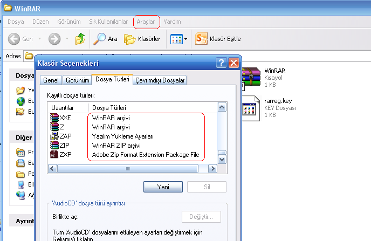
Task: Open the Ara search tool
Action: tap(105, 39)
